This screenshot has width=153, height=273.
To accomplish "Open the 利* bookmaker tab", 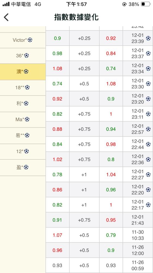I will (23, 103).
